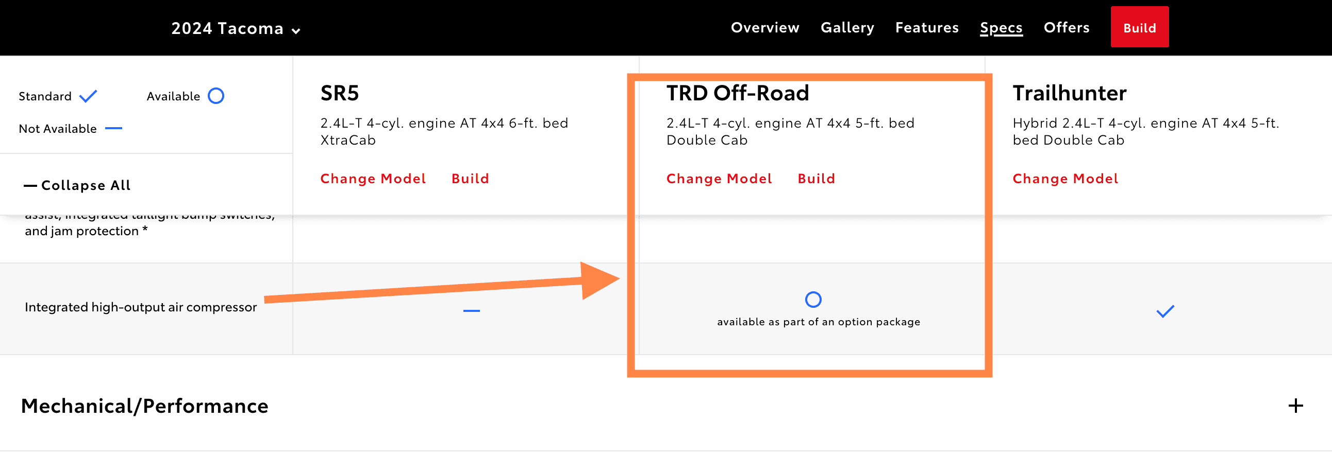Click Build link under TRD Off-Road

[x=816, y=178]
